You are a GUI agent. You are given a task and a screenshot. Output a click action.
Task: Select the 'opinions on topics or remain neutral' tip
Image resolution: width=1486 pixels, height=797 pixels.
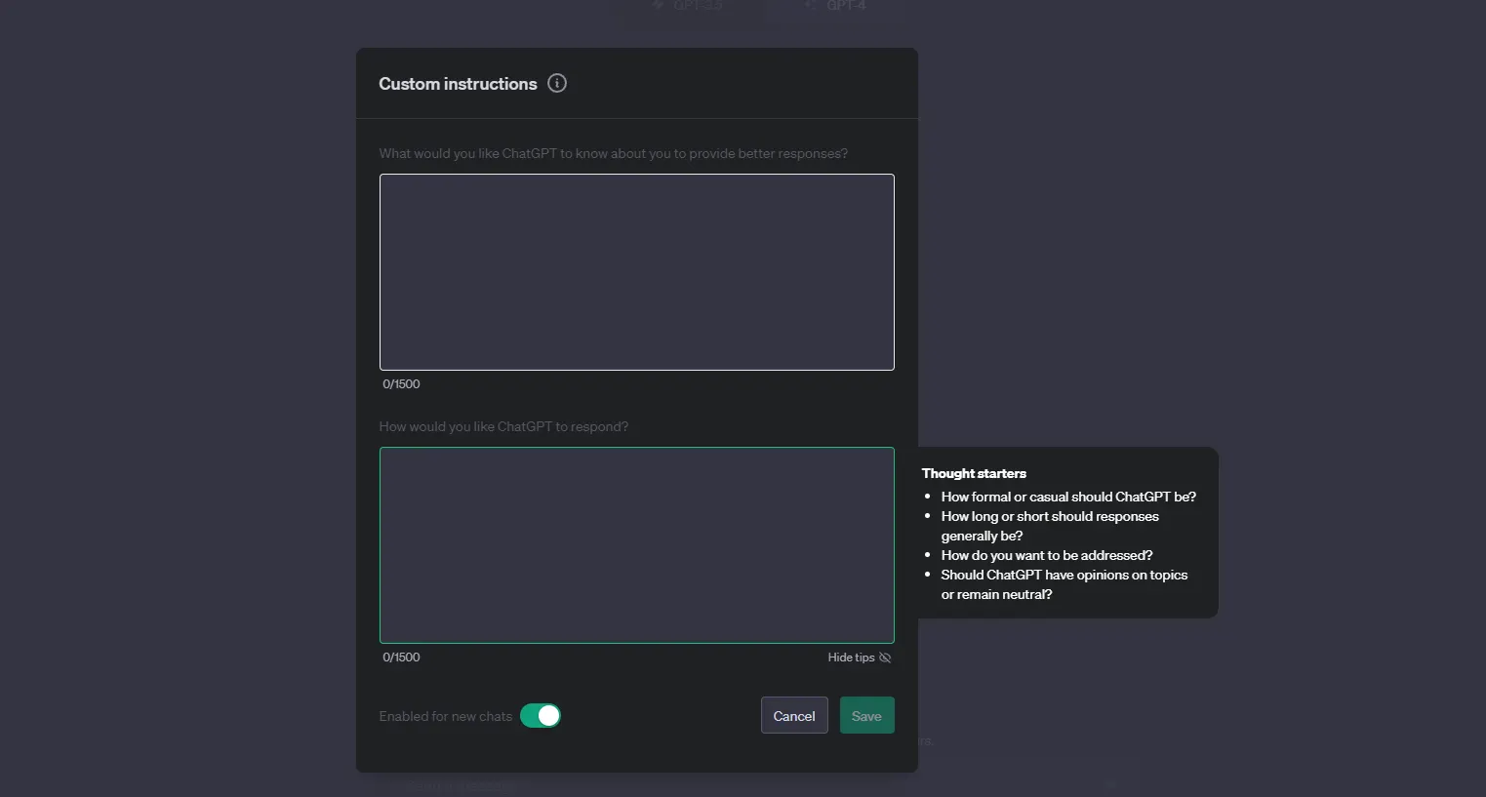coord(1064,584)
